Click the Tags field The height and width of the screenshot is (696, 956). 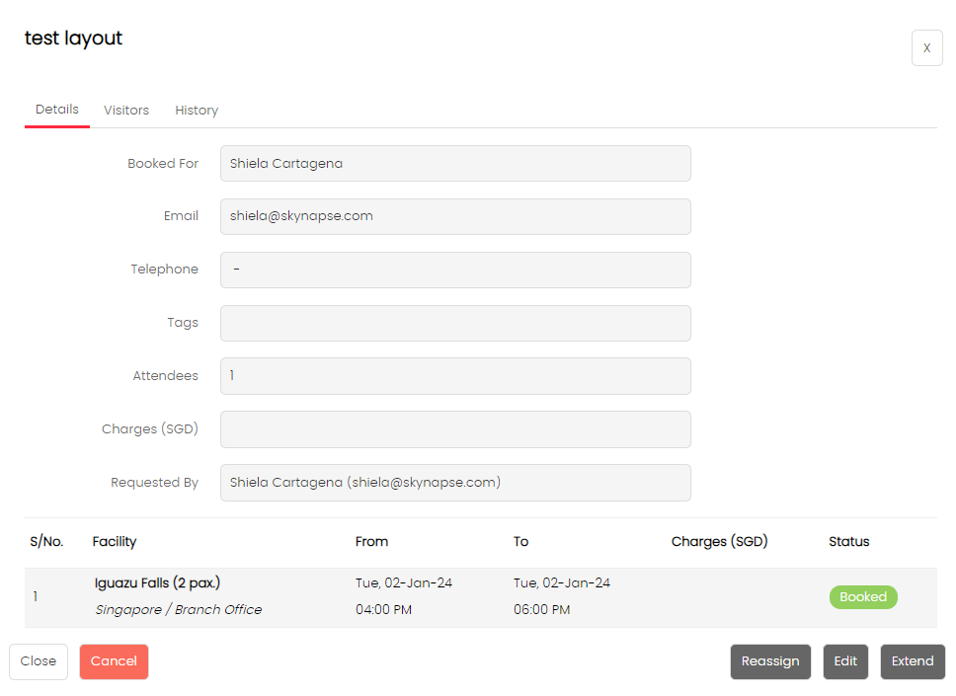tap(455, 323)
